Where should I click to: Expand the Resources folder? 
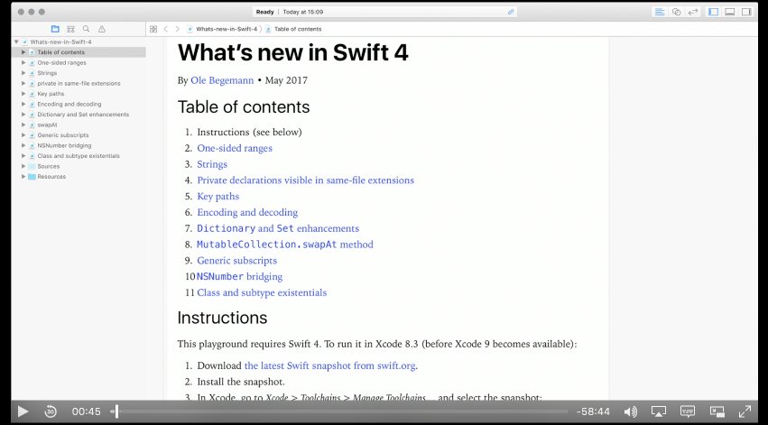point(23,176)
